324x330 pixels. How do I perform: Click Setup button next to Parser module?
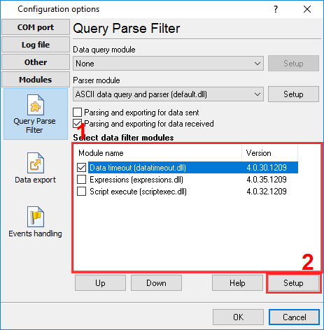coord(293,94)
